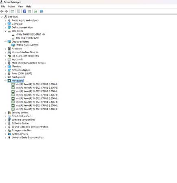Open the Action menu
This screenshot has width=177, height=183.
tap(11, 7)
